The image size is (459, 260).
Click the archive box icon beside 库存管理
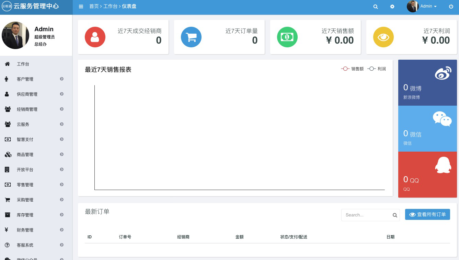[x=7, y=215]
